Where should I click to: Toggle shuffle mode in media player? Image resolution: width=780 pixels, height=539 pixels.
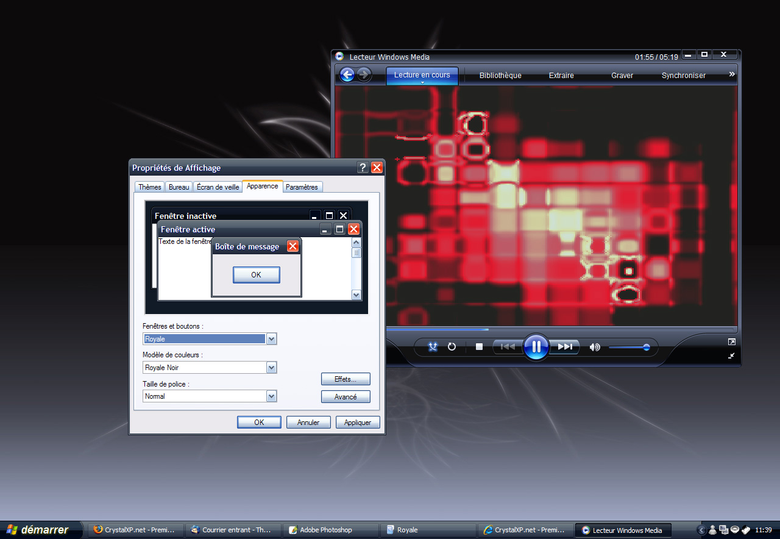[x=433, y=347]
